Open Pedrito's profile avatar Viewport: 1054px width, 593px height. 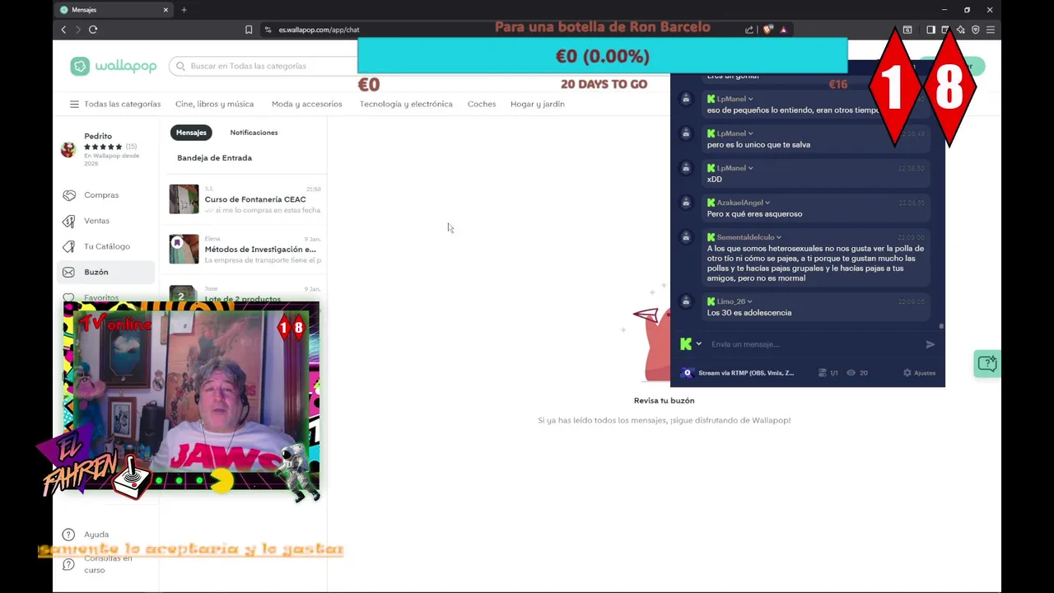68,149
